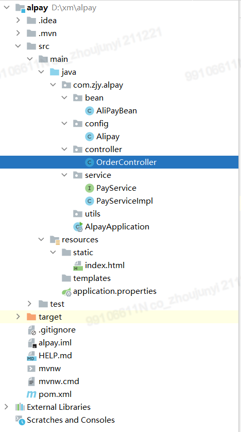This screenshot has width=241, height=432.
Task: Click the utils package icon
Action: [78, 214]
